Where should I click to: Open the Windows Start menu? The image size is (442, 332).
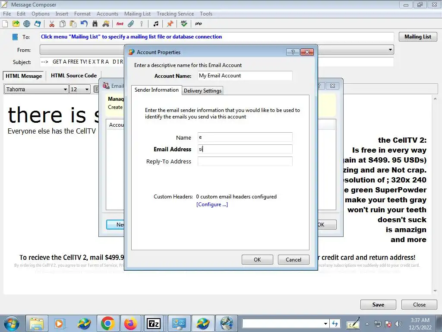[x=12, y=323]
